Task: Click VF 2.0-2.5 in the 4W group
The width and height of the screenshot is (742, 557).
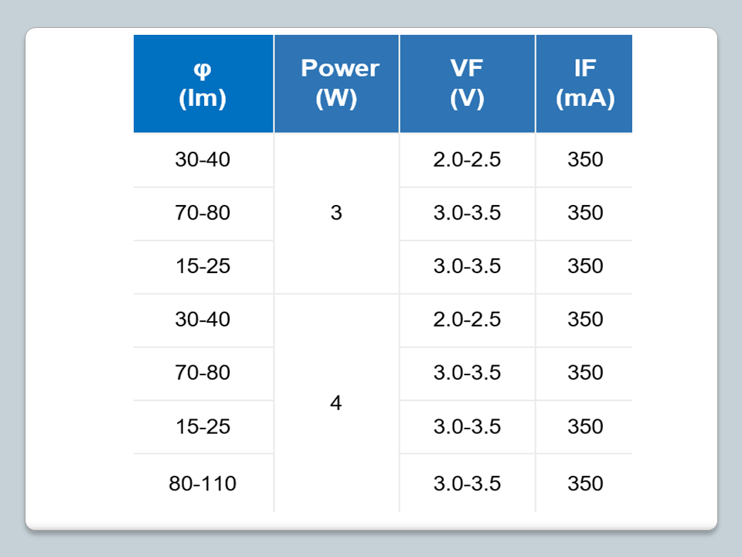Action: point(467,320)
